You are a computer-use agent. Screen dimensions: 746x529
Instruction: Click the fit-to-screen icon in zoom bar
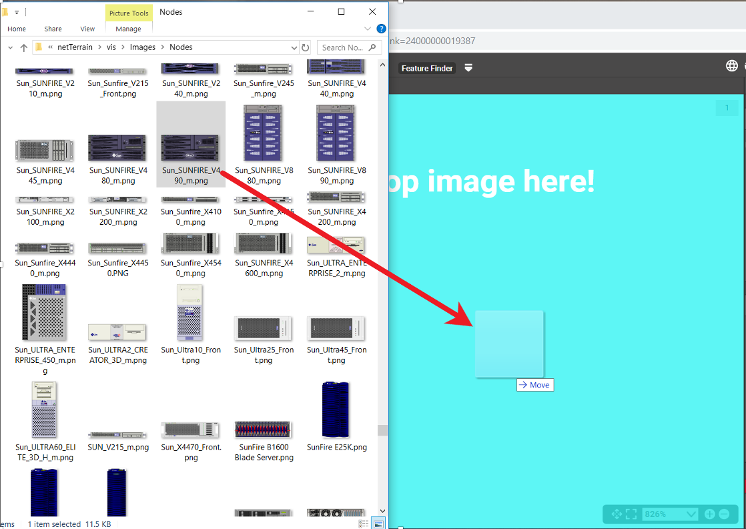tap(631, 514)
